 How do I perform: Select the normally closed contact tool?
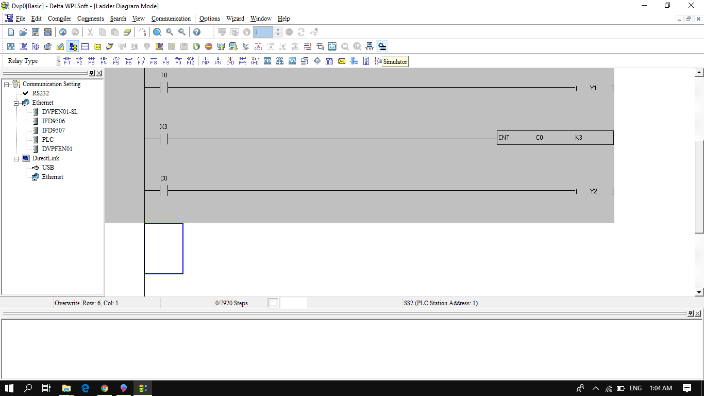(79, 61)
